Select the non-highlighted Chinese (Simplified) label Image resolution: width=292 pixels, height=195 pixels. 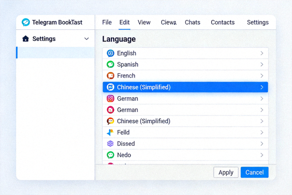click(x=144, y=121)
